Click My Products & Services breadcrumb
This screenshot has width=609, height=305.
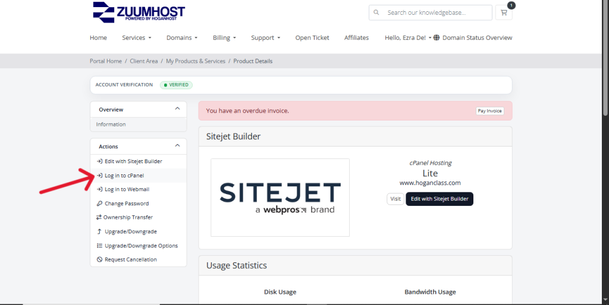point(195,61)
